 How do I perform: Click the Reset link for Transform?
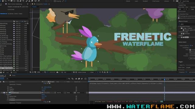click(x=43, y=94)
